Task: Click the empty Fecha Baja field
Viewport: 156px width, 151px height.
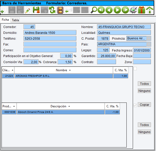Action: (142, 56)
